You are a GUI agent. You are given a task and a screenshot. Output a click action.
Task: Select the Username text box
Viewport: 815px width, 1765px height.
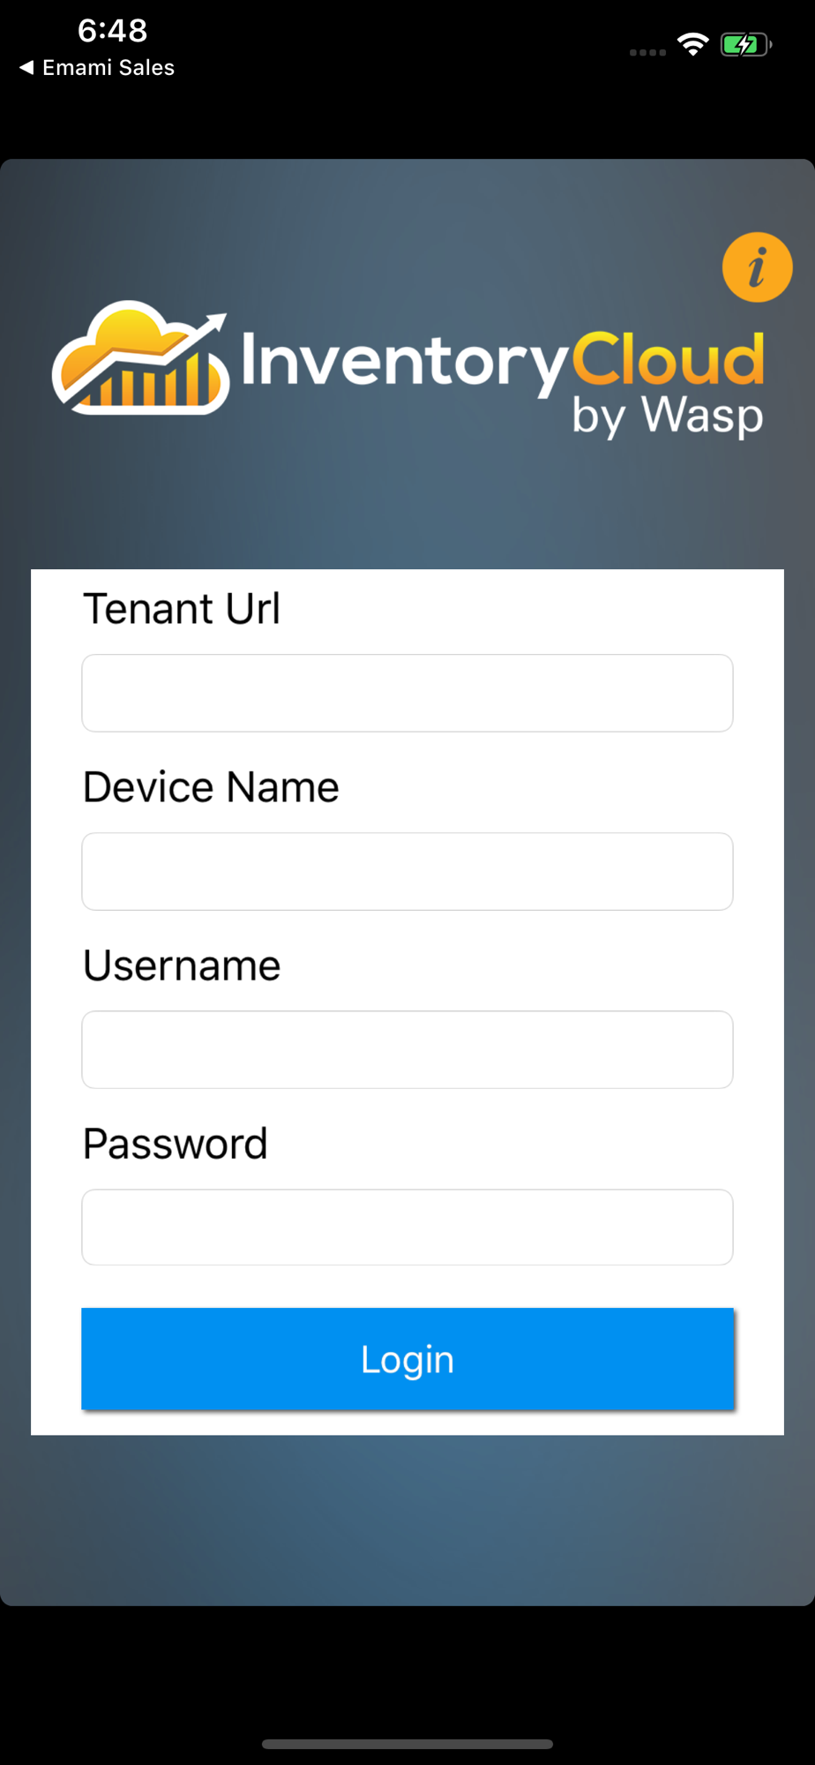coord(407,1049)
